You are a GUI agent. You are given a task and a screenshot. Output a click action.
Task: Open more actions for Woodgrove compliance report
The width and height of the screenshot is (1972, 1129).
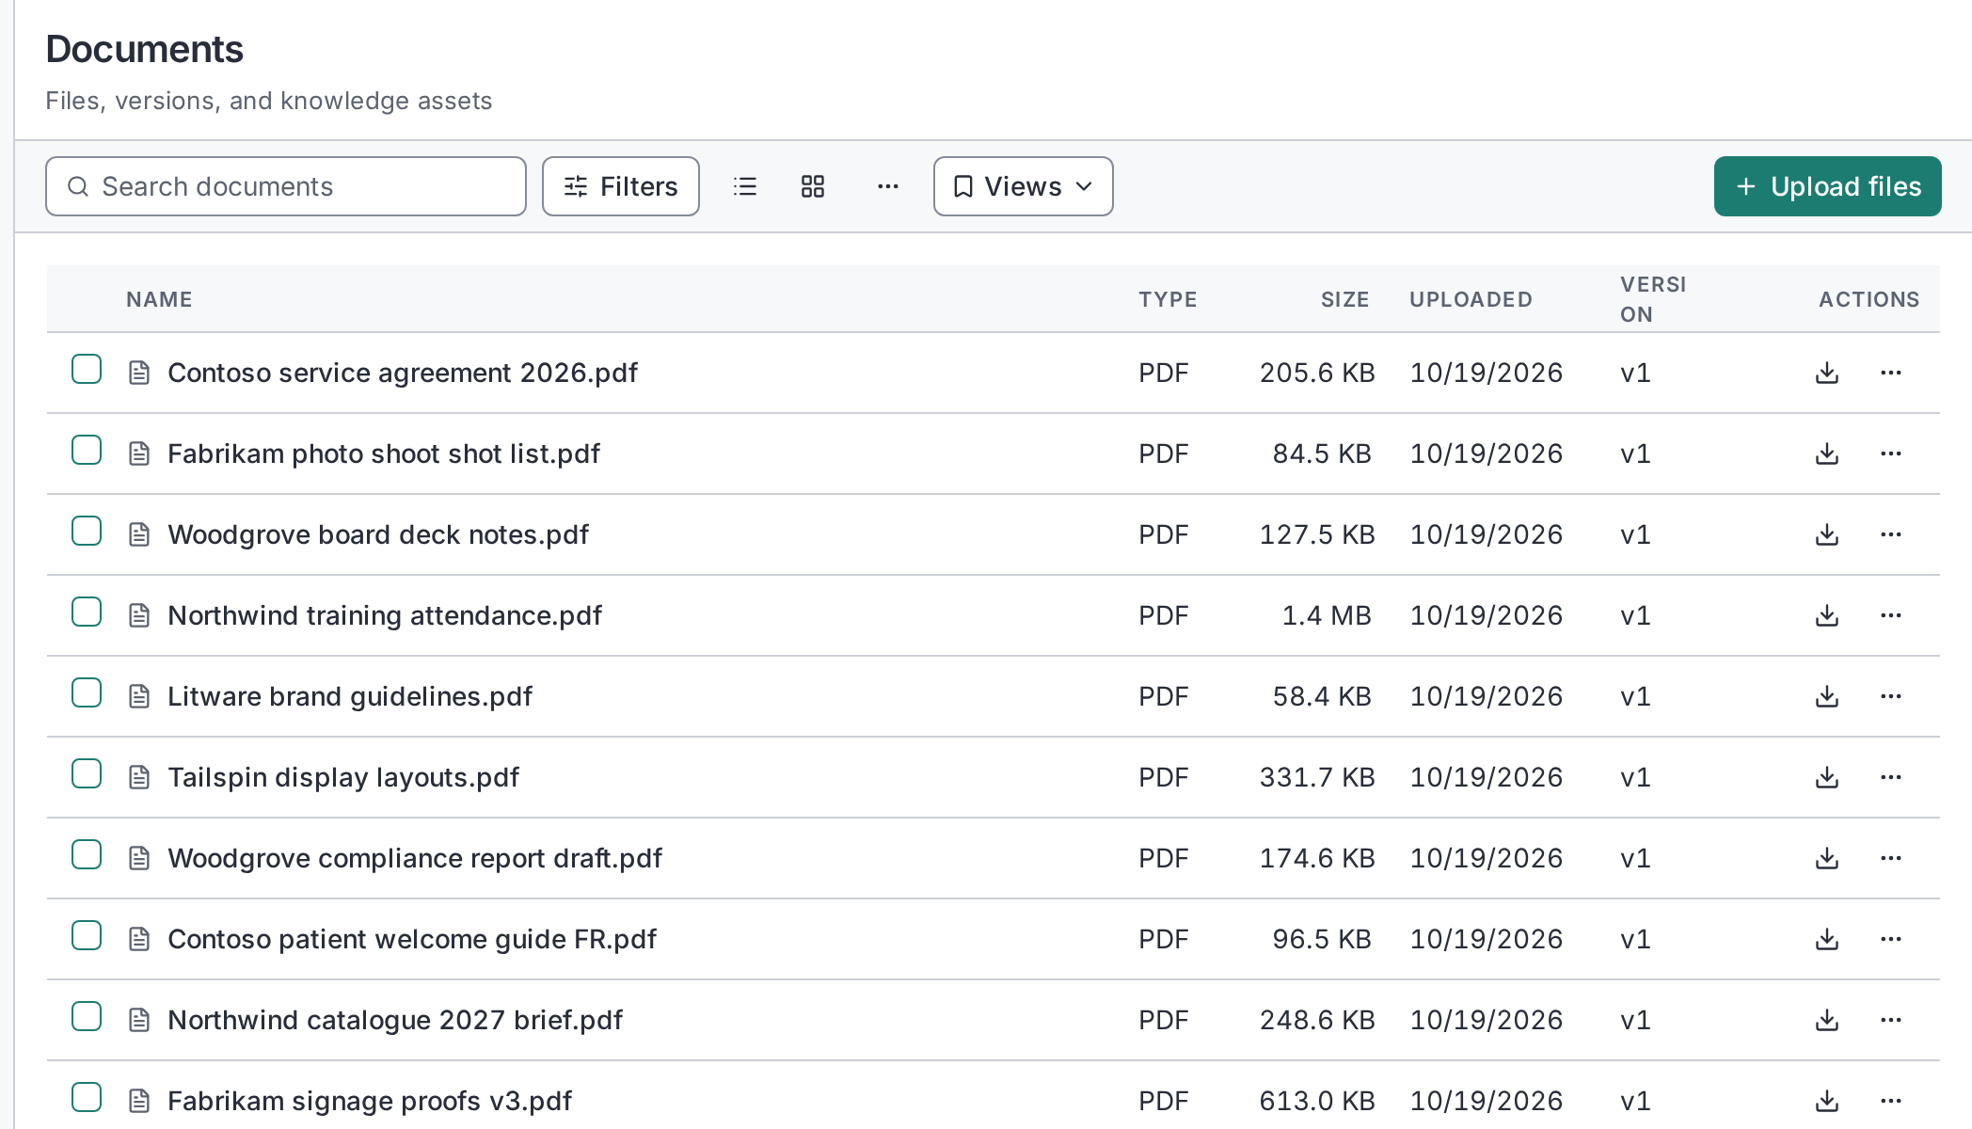click(x=1891, y=858)
